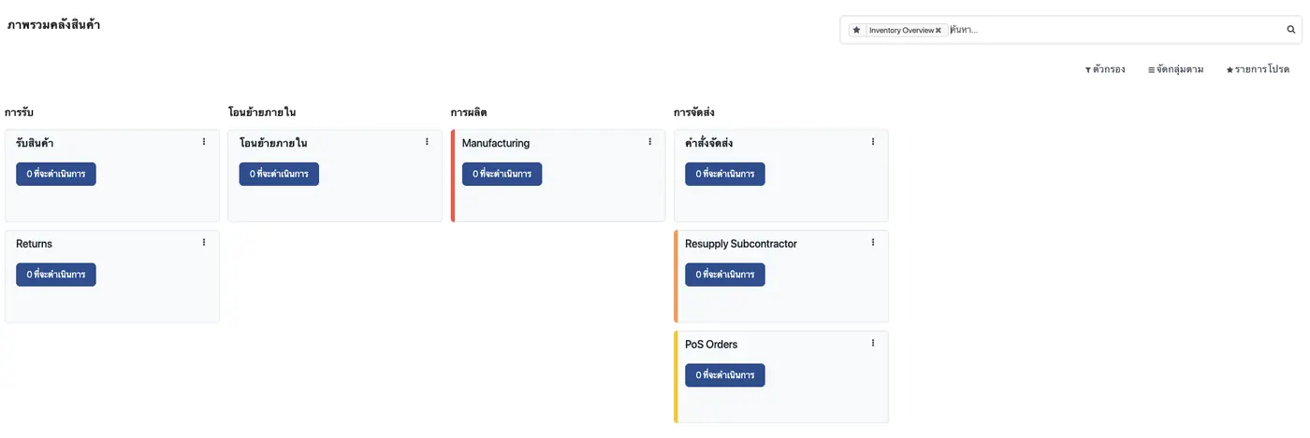Open kebab menu on รับสินค้า card

tap(204, 142)
